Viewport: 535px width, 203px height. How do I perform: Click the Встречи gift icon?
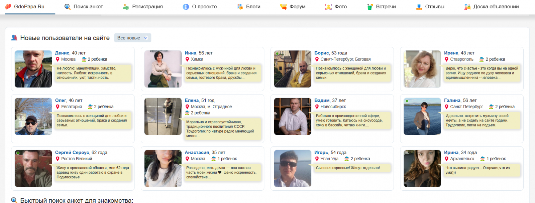point(370,7)
